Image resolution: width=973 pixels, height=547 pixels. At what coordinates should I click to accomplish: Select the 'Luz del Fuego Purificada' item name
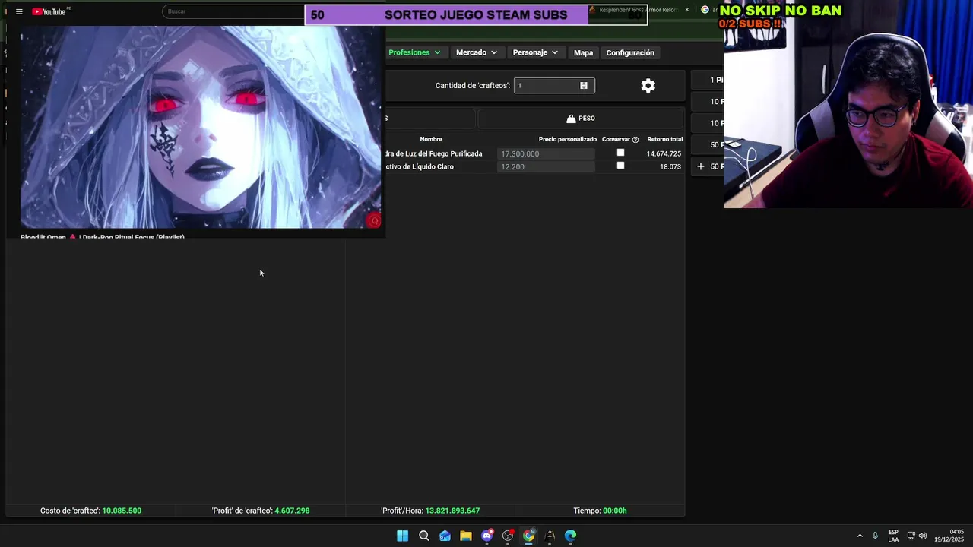tap(434, 153)
